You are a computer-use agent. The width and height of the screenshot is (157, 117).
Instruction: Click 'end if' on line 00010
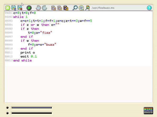point(27,49)
